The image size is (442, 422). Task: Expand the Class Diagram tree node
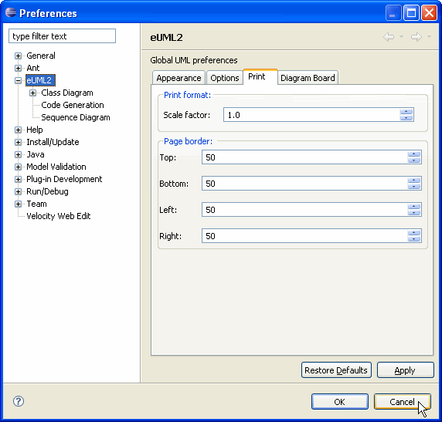click(x=32, y=93)
